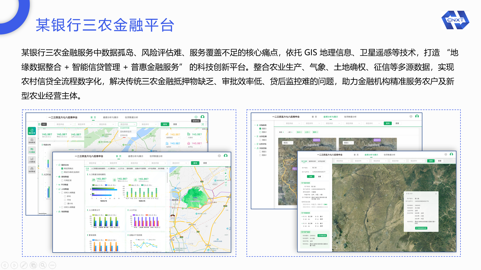
Task: Expand the POI数据 tree node
Action: coord(57,184)
